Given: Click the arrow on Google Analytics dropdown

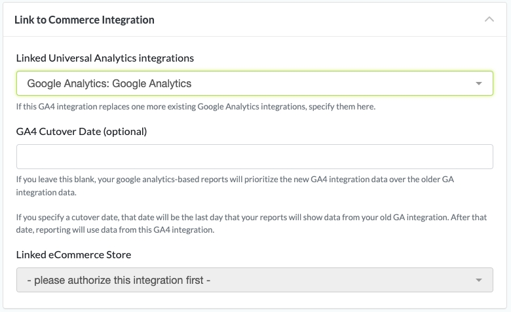Looking at the screenshot, I should click(x=480, y=84).
